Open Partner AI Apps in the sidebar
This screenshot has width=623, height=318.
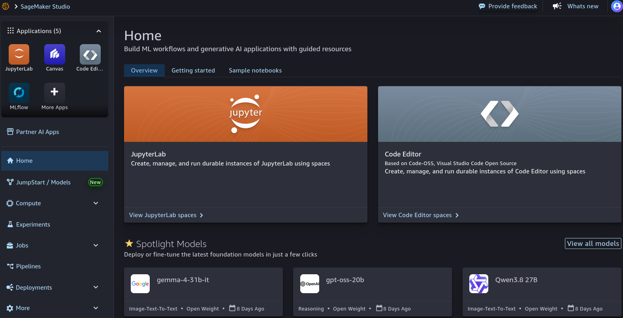(x=55, y=132)
